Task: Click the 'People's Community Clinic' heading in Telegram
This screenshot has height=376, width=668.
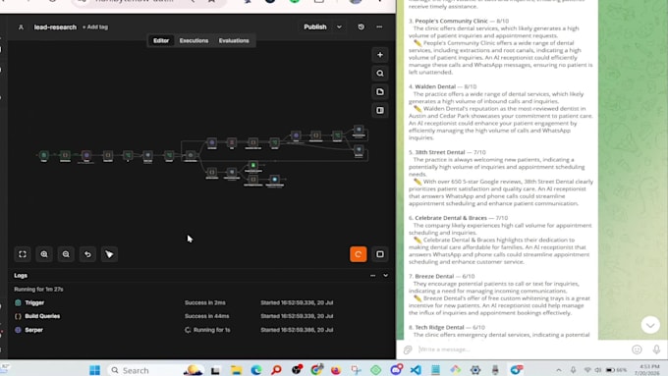Action: [x=451, y=21]
